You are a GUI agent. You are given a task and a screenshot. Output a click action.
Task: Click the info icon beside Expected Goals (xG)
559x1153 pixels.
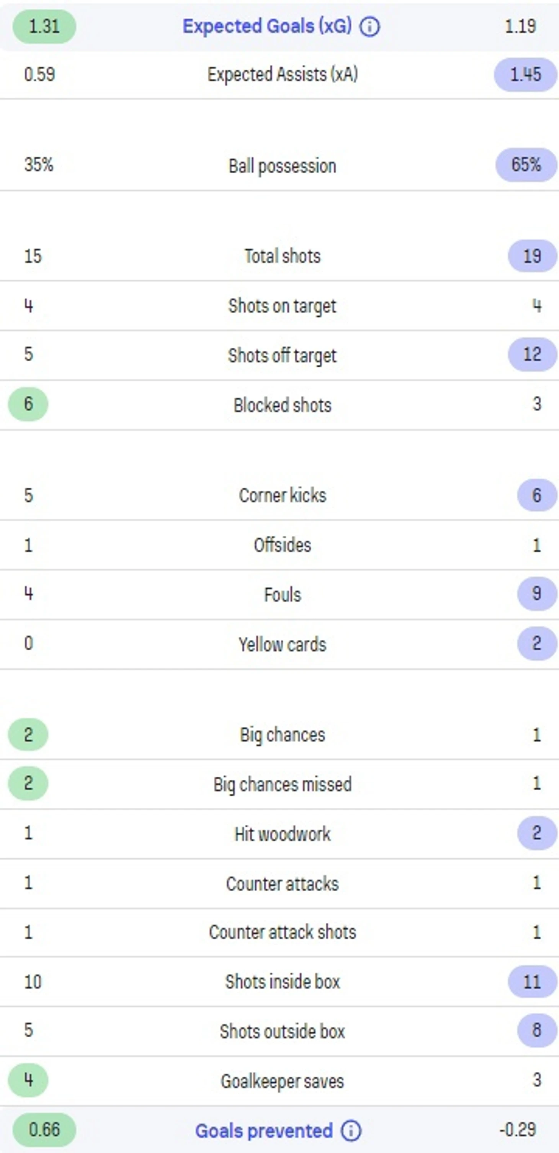[370, 27]
